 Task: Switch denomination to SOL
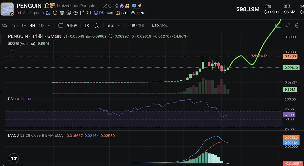tap(164, 26)
